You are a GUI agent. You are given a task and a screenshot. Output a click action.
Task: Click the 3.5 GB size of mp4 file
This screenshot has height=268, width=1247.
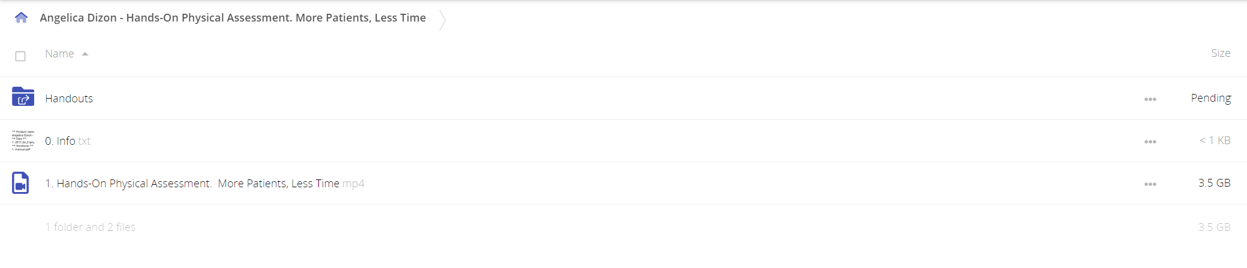[1214, 183]
